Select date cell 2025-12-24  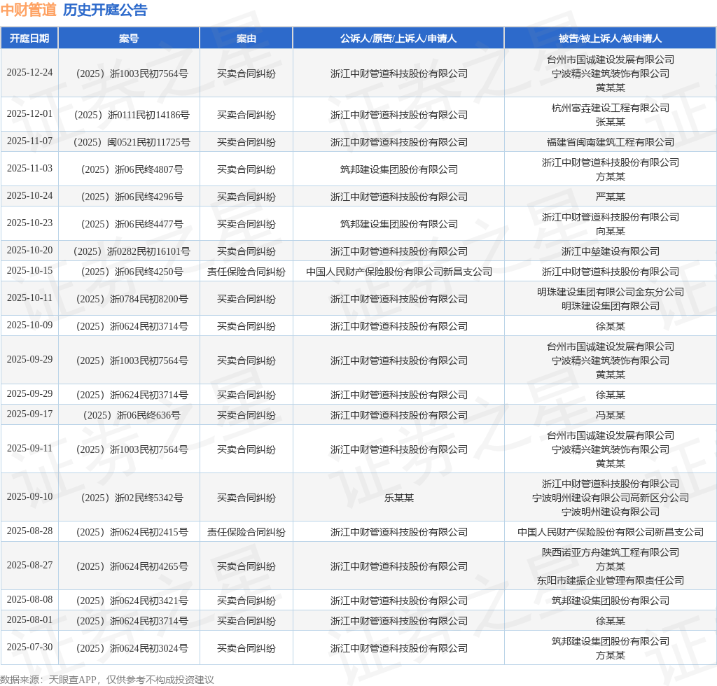(x=29, y=72)
